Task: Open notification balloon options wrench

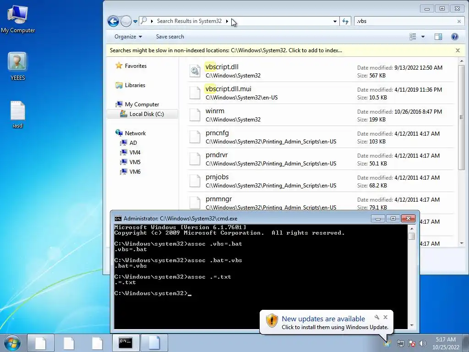Action: (377, 317)
